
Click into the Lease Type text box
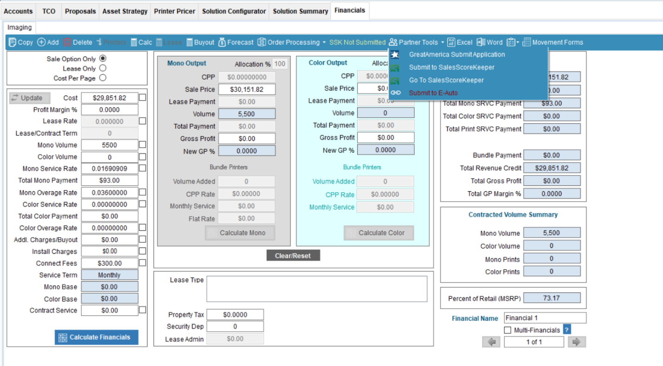pos(317,289)
